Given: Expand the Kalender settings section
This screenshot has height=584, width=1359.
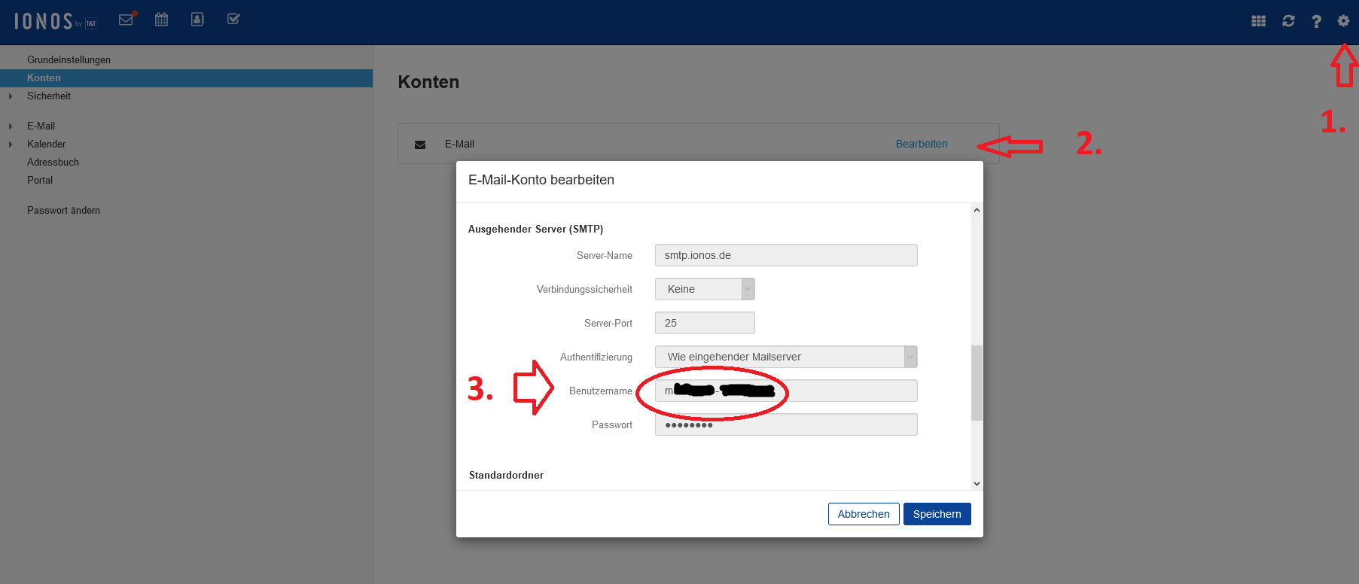Looking at the screenshot, I should pos(11,144).
